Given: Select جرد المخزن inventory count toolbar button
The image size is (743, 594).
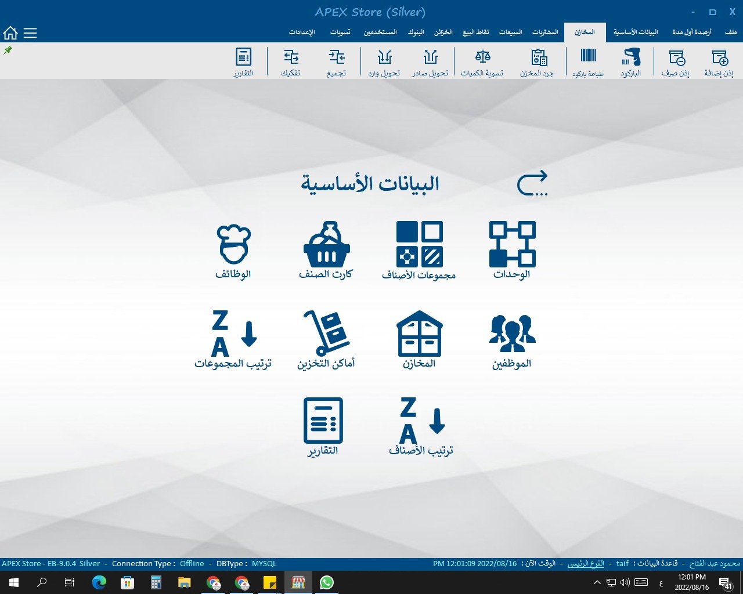Looking at the screenshot, I should 538,63.
